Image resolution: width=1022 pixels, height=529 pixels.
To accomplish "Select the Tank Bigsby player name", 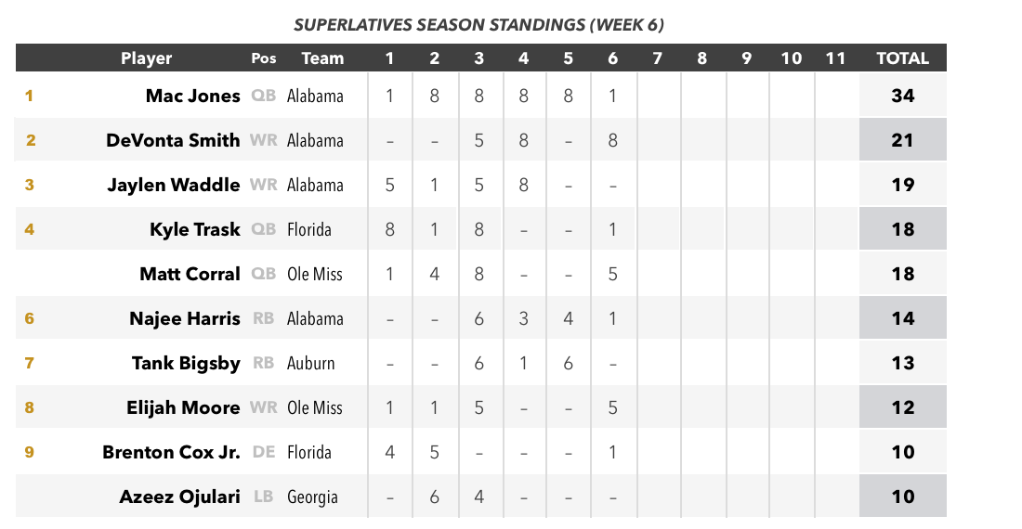I will 186,363.
